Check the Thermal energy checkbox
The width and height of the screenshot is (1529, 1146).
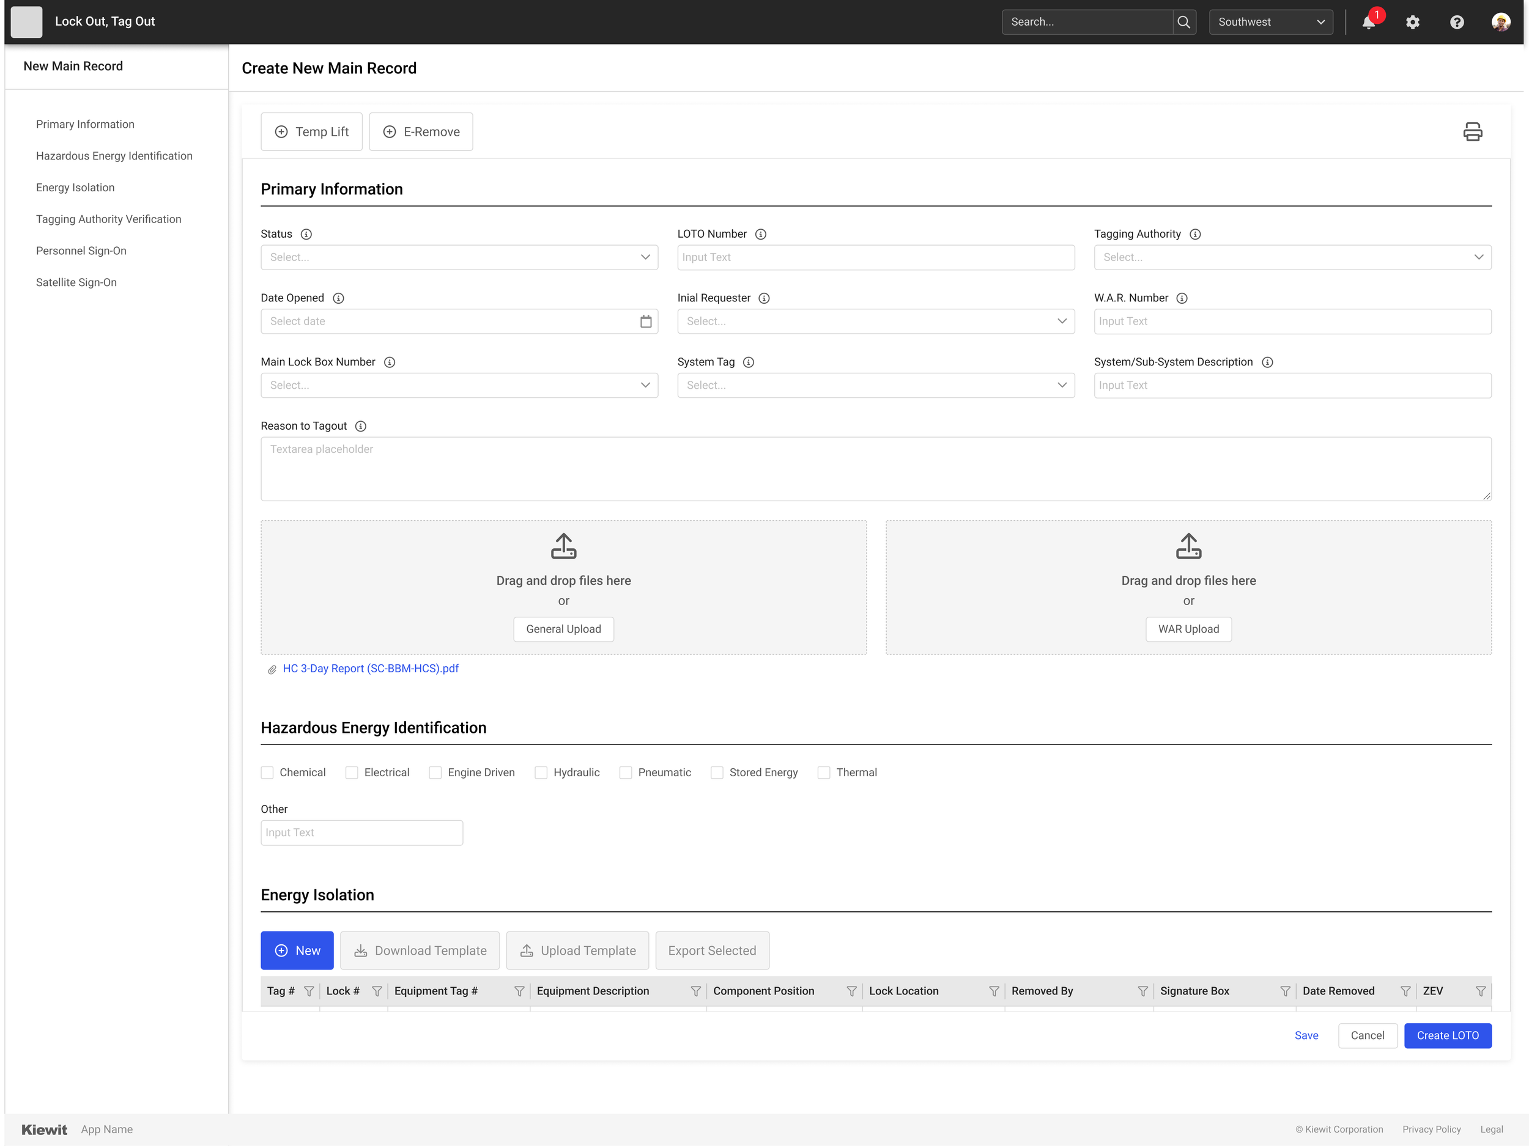tap(823, 773)
